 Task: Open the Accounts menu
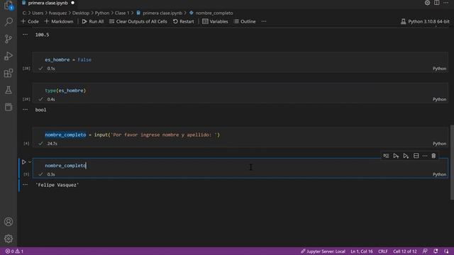click(x=9, y=222)
